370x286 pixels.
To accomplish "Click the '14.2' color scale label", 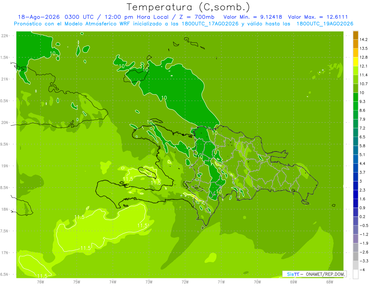I will pyautogui.click(x=364, y=39).
